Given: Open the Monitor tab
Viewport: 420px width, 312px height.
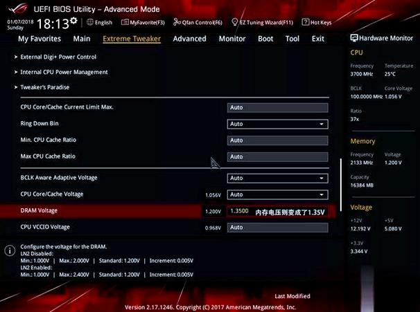Looking at the screenshot, I should 232,39.
